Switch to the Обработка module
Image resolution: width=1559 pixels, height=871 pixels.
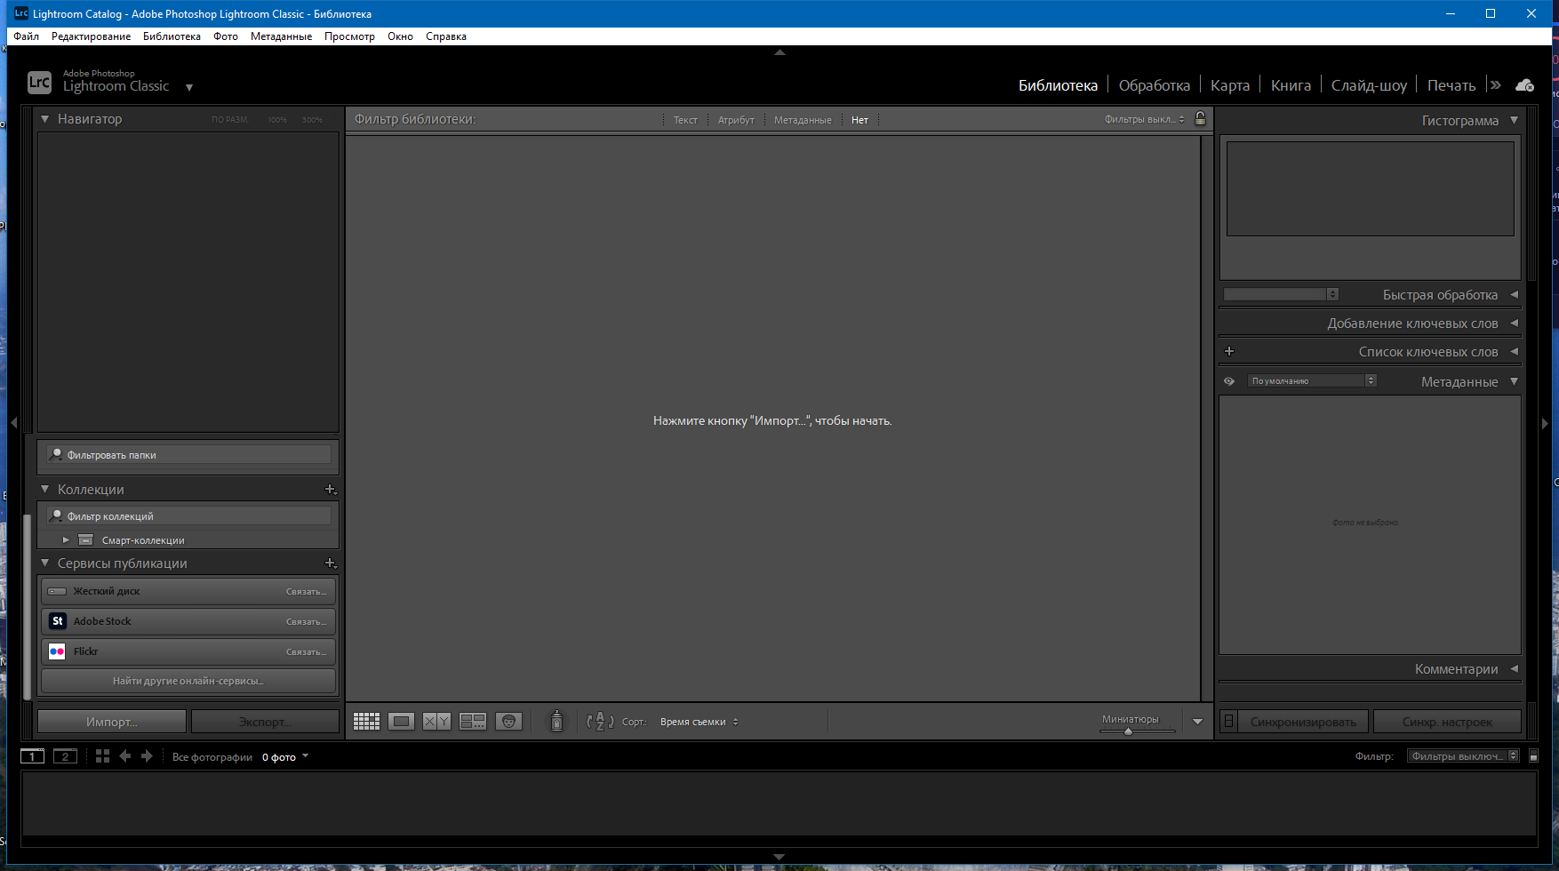[x=1154, y=85]
